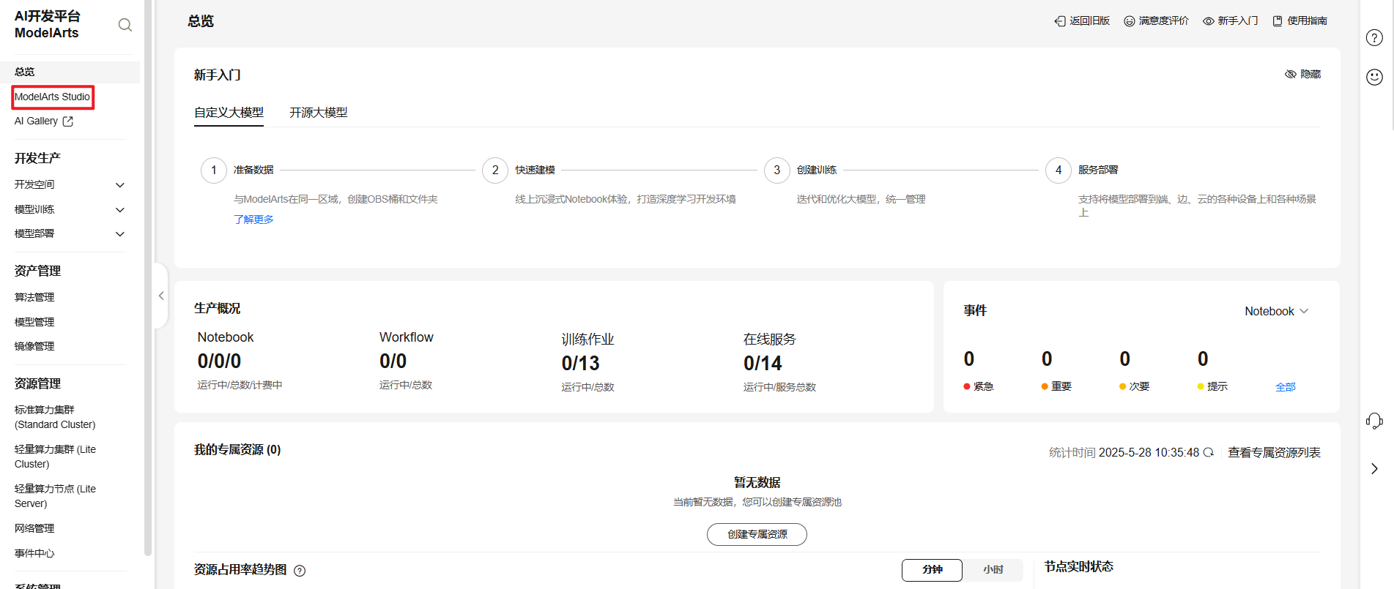
Task: Expand the right side panel arrow
Action: (1374, 468)
